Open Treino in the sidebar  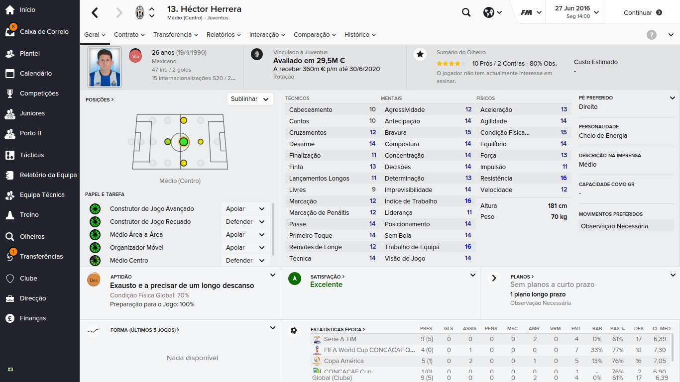(x=29, y=215)
